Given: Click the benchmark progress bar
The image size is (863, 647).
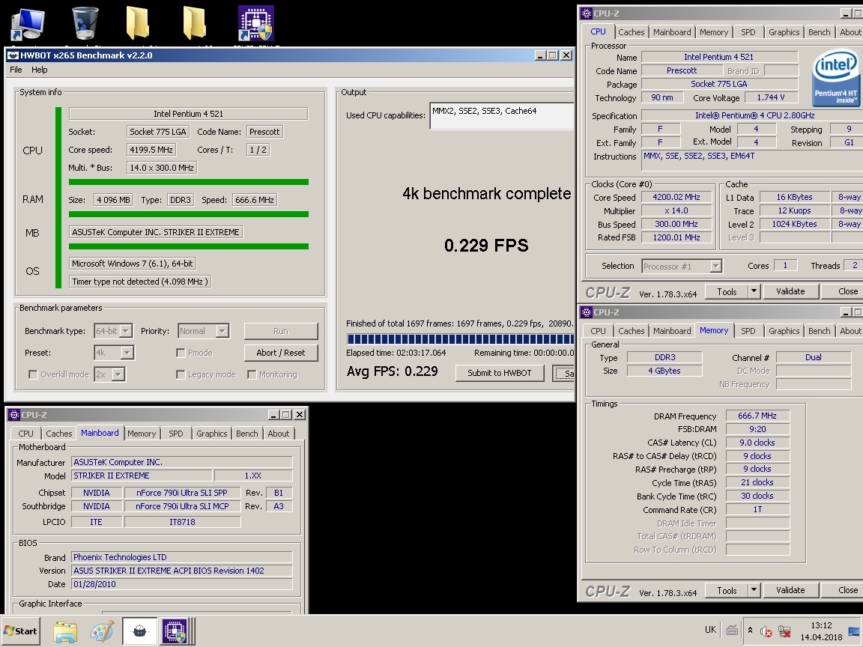Looking at the screenshot, I should coord(460,339).
